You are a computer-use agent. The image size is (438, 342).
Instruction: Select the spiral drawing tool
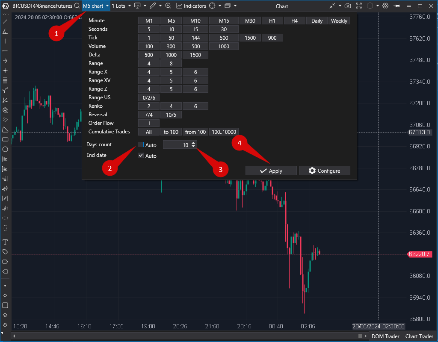pos(5,110)
